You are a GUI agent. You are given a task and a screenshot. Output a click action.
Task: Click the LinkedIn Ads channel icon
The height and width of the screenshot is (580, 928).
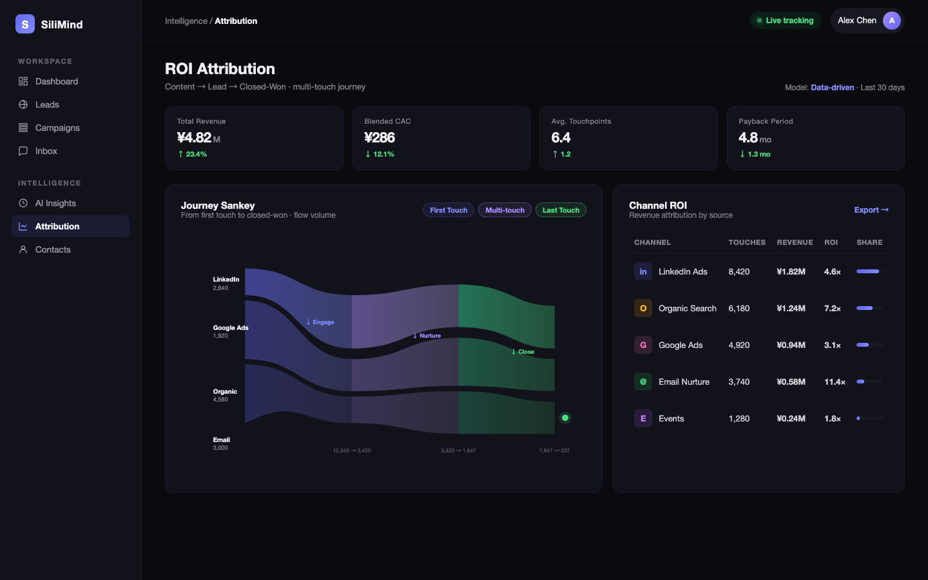click(643, 271)
